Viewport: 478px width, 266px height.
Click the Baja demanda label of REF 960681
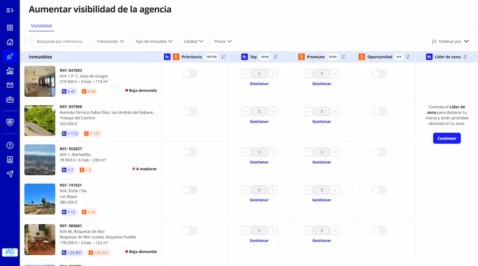pyautogui.click(x=141, y=252)
